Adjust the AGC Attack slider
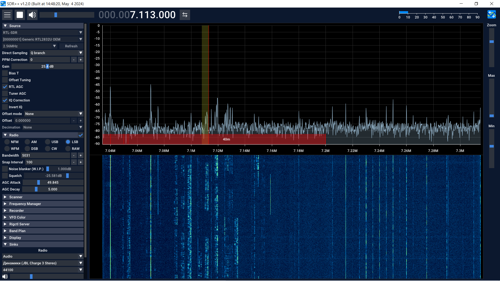Viewport: 500px width, 281px height. click(x=53, y=182)
